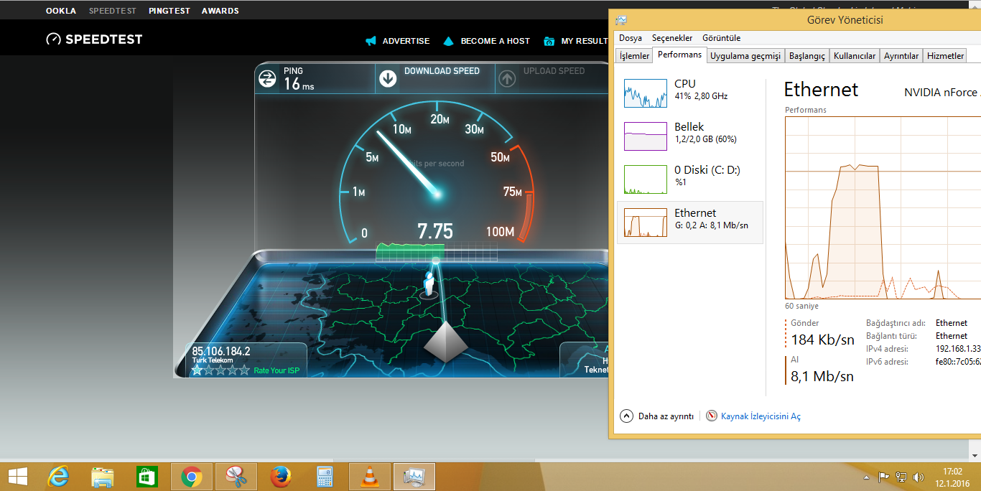This screenshot has width=981, height=491.
Task: Click the Kaynak İzleyicisini Aç link
Action: [761, 416]
